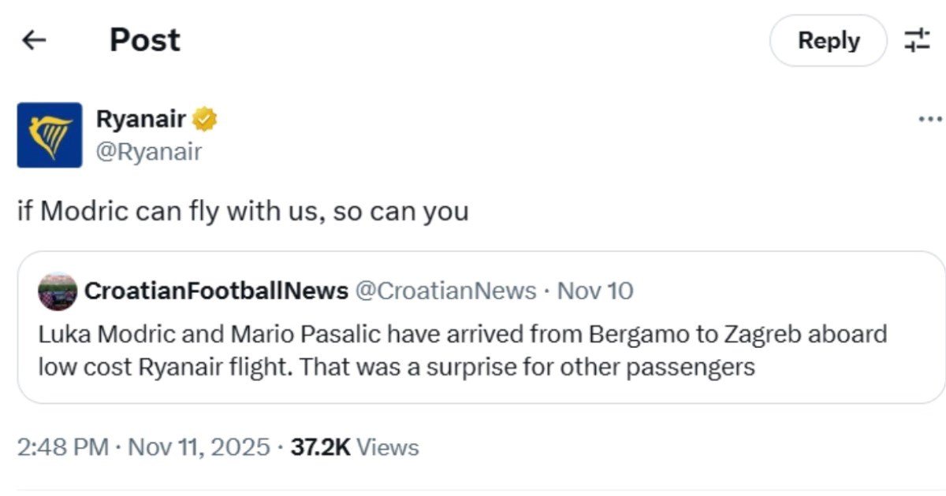Click the gold verified badge beside Ryanair
This screenshot has width=946, height=496.
point(205,120)
